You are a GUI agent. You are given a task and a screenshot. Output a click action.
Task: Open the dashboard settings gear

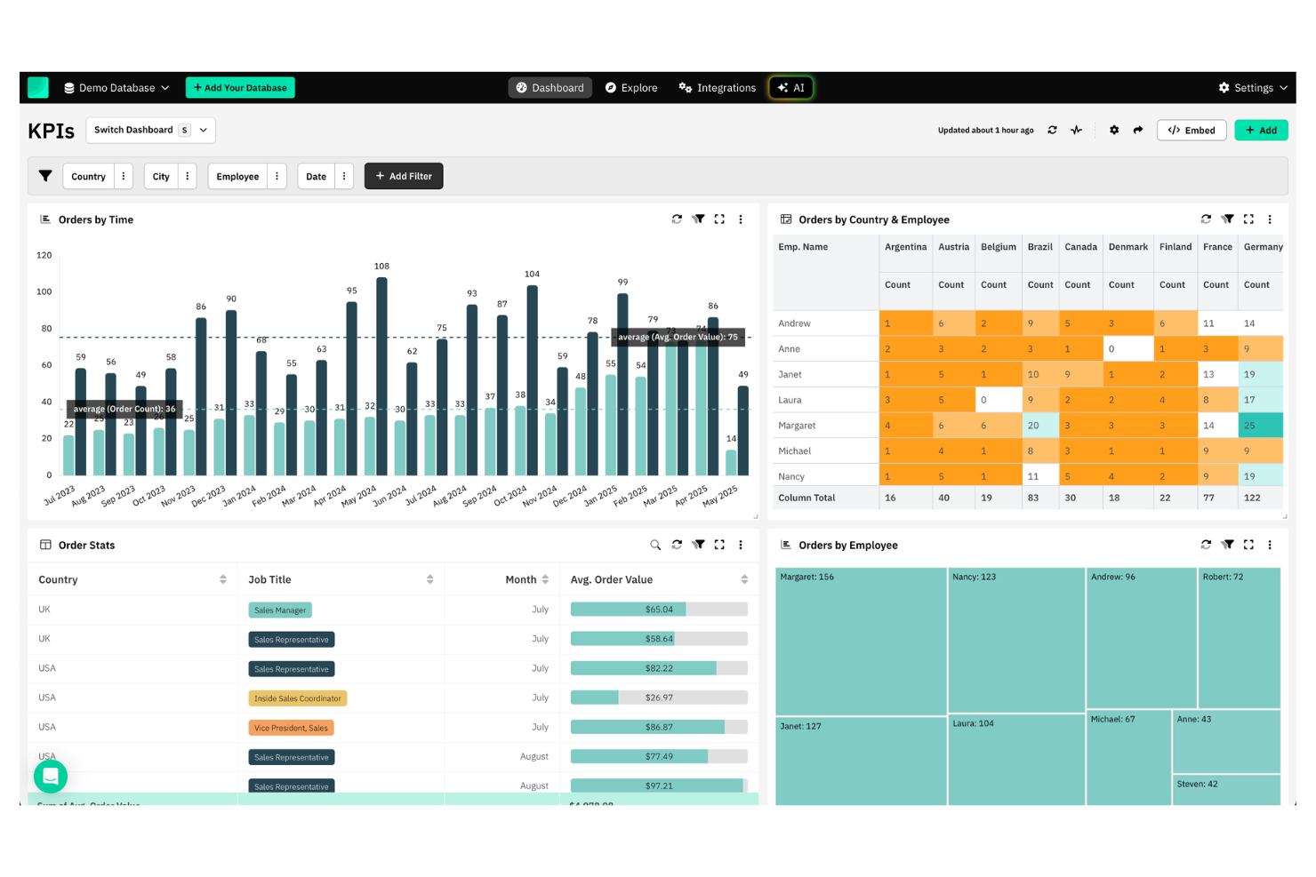[1114, 130]
